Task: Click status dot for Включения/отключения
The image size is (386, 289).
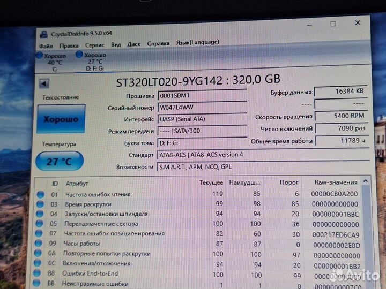Action: pyautogui.click(x=38, y=263)
